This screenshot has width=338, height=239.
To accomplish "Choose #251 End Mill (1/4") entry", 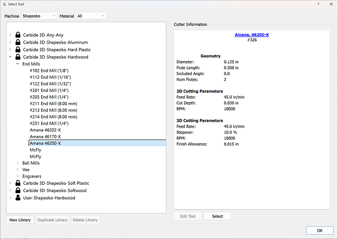I will (49, 123).
